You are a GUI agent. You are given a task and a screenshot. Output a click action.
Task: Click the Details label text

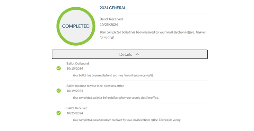tap(125, 54)
